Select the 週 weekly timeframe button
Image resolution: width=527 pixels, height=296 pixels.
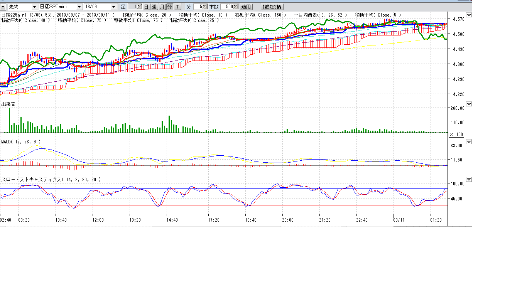coord(154,7)
